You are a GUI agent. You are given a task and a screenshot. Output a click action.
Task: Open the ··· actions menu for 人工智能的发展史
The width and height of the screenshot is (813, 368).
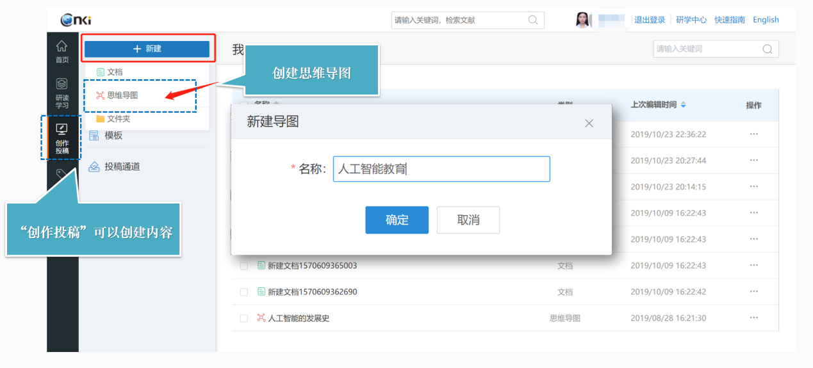753,318
